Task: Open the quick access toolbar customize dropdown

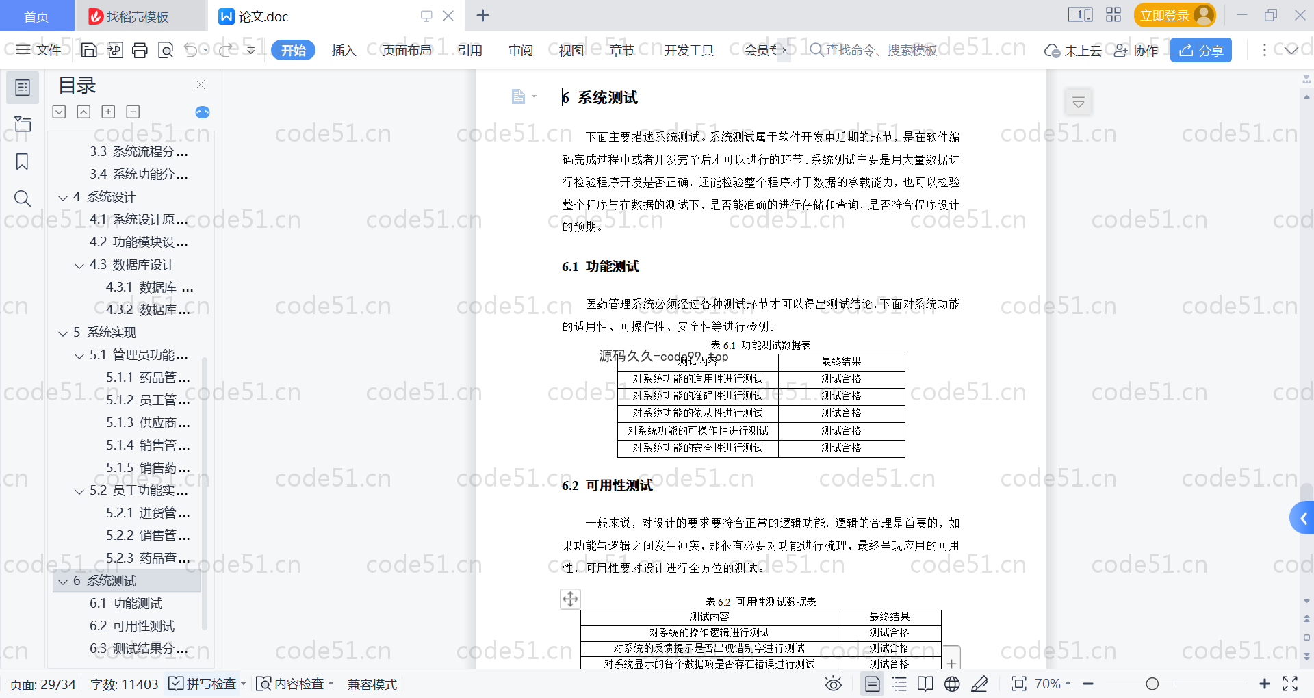Action: 251,50
